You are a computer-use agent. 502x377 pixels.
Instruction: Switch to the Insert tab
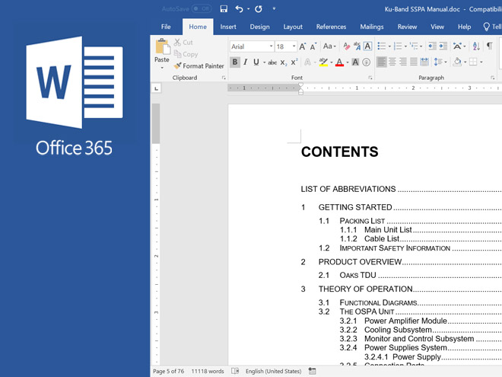pos(228,27)
